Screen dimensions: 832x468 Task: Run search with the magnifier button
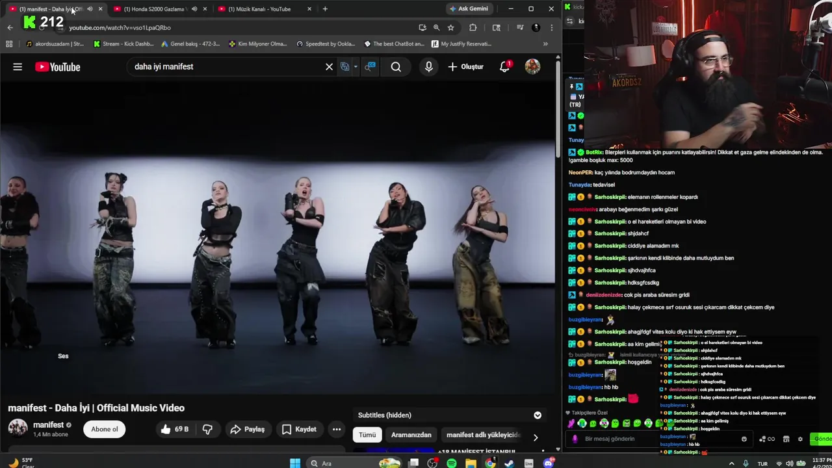396,67
